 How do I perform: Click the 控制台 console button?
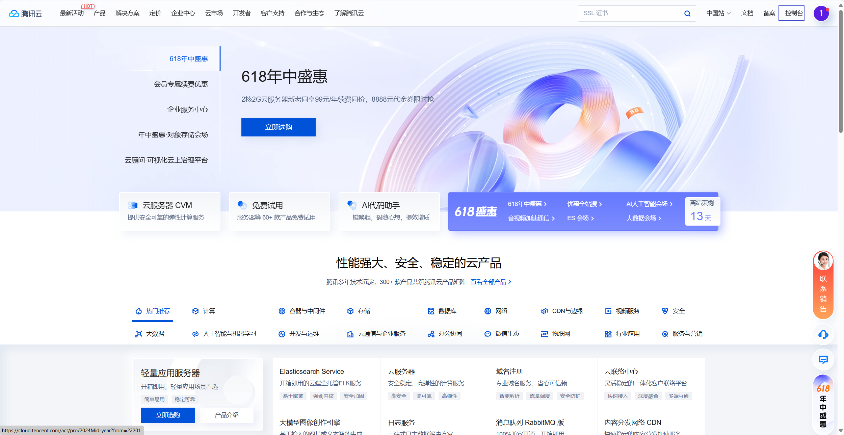point(792,13)
